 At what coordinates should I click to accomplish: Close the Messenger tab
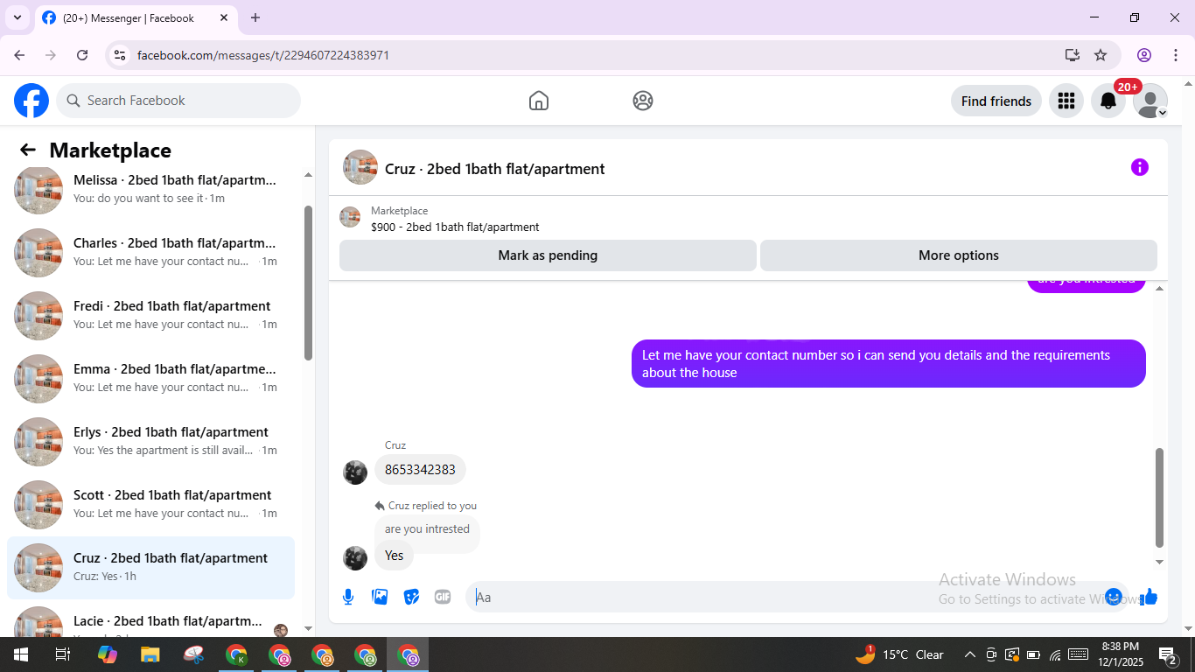pos(224,17)
